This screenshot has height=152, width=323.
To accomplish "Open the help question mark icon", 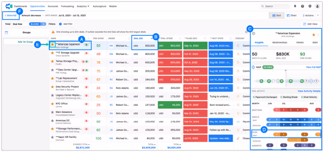I will pyautogui.click(x=303, y=6).
